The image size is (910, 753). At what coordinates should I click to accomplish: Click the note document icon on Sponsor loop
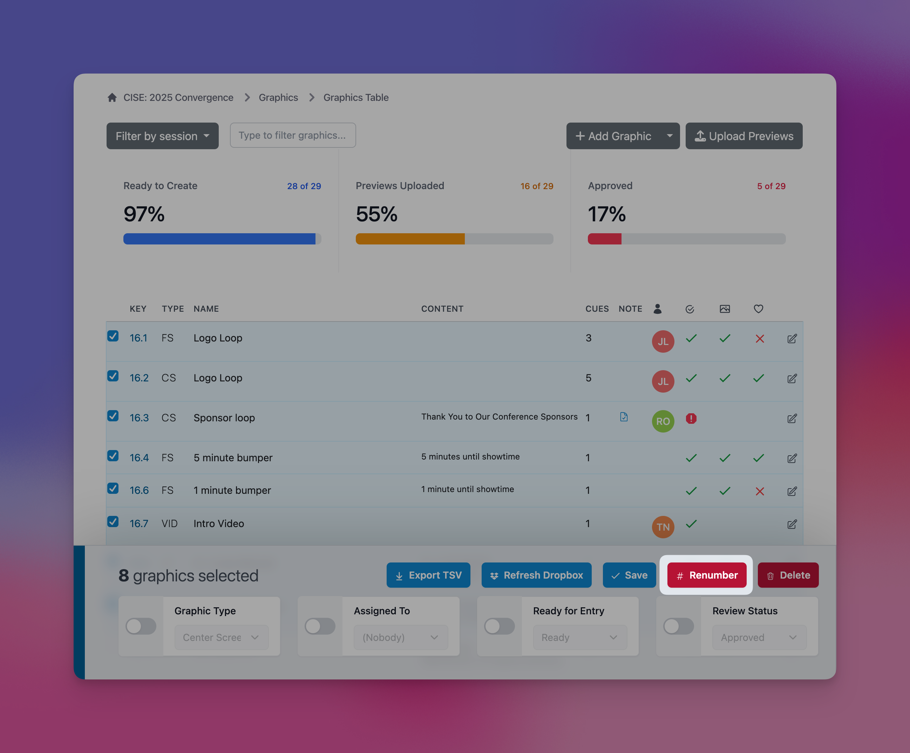(624, 417)
